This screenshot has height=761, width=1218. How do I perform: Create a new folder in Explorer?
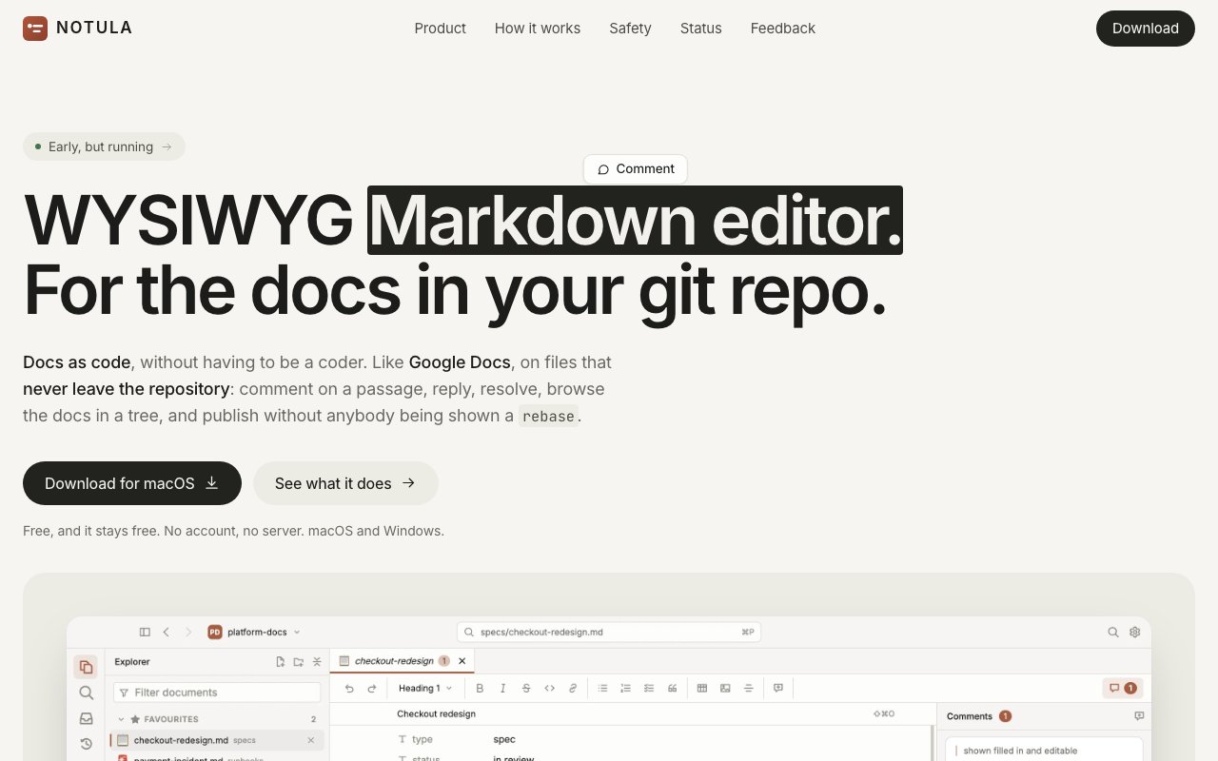point(299,662)
